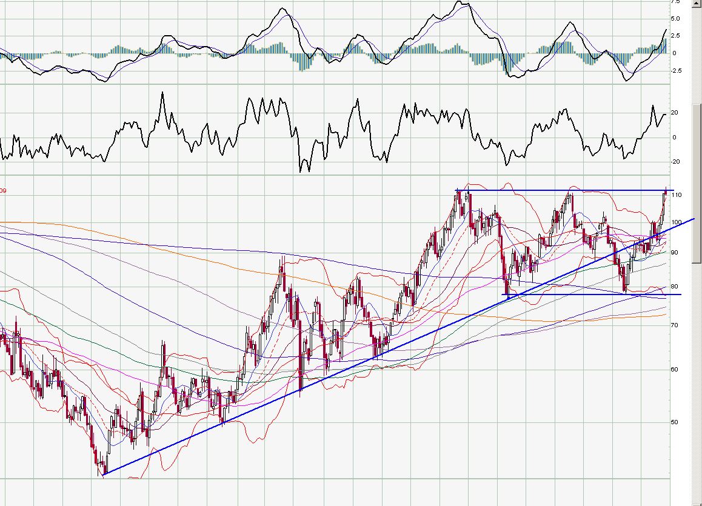The height and width of the screenshot is (506, 702).
Task: Click the vertical scrollbar thumb
Action: (697, 184)
